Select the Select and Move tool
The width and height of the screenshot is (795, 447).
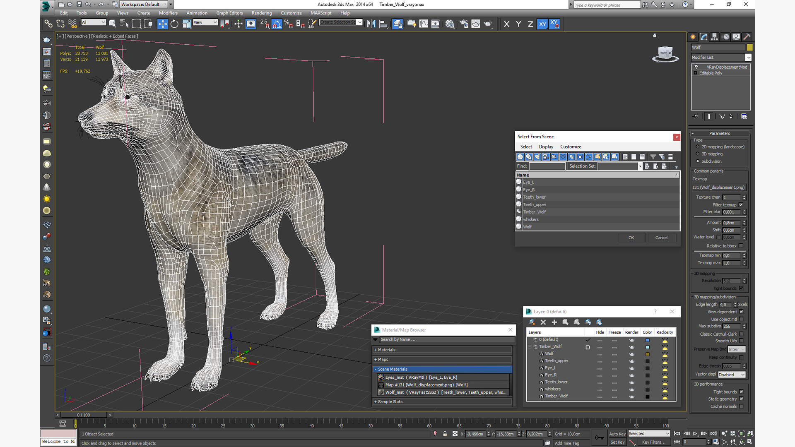pyautogui.click(x=163, y=24)
